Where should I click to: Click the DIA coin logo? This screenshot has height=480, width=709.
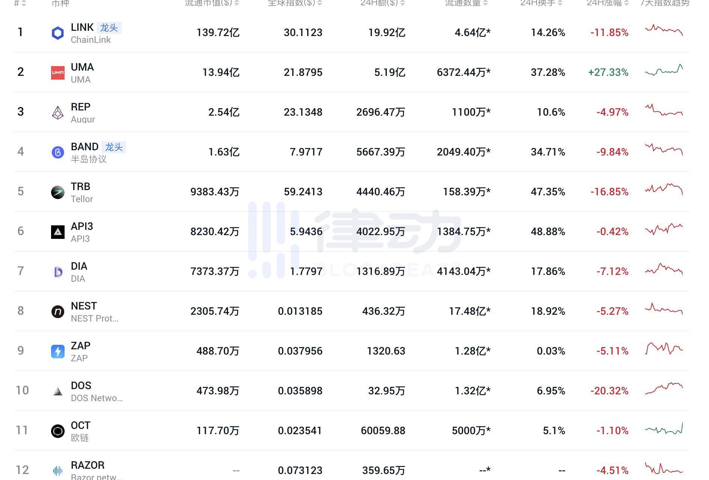coord(57,272)
